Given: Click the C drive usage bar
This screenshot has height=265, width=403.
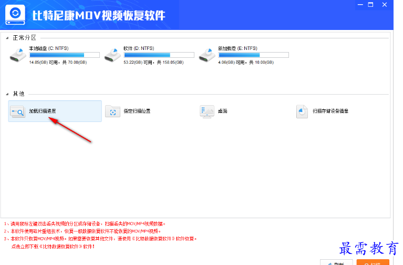Looking at the screenshot, I should (x=65, y=55).
